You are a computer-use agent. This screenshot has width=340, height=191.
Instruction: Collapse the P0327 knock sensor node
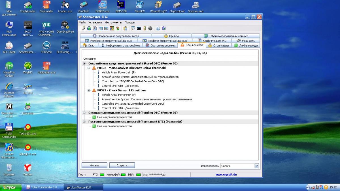click(x=89, y=90)
